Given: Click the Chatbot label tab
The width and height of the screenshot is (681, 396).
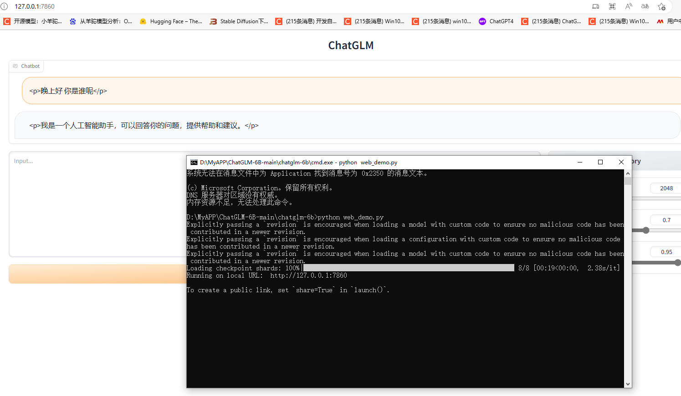Looking at the screenshot, I should coord(26,66).
